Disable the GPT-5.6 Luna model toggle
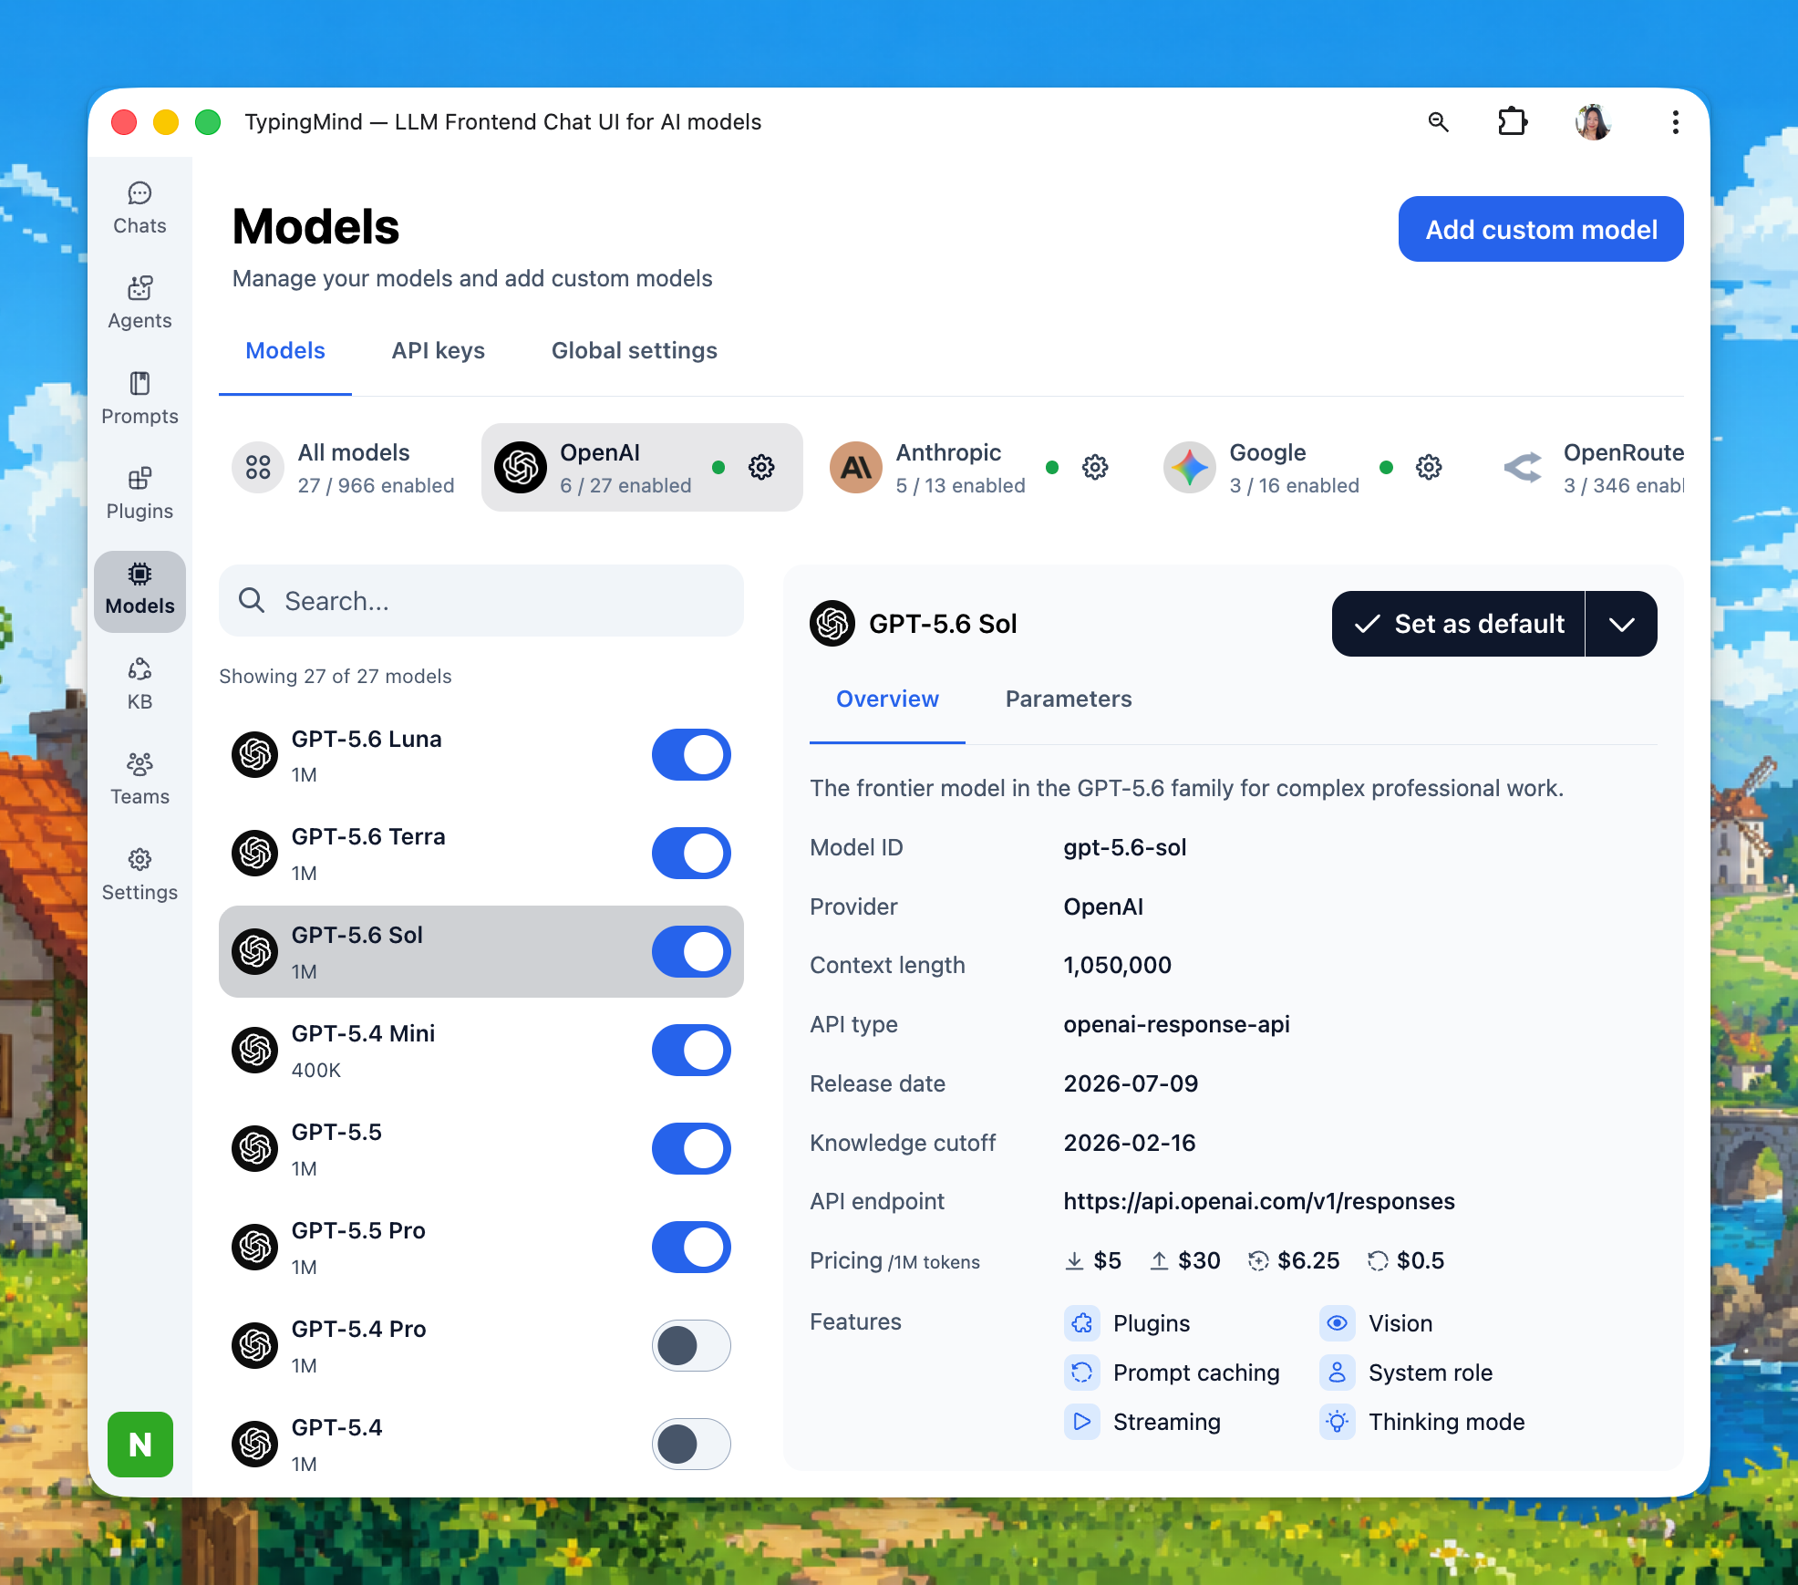 pyautogui.click(x=691, y=755)
